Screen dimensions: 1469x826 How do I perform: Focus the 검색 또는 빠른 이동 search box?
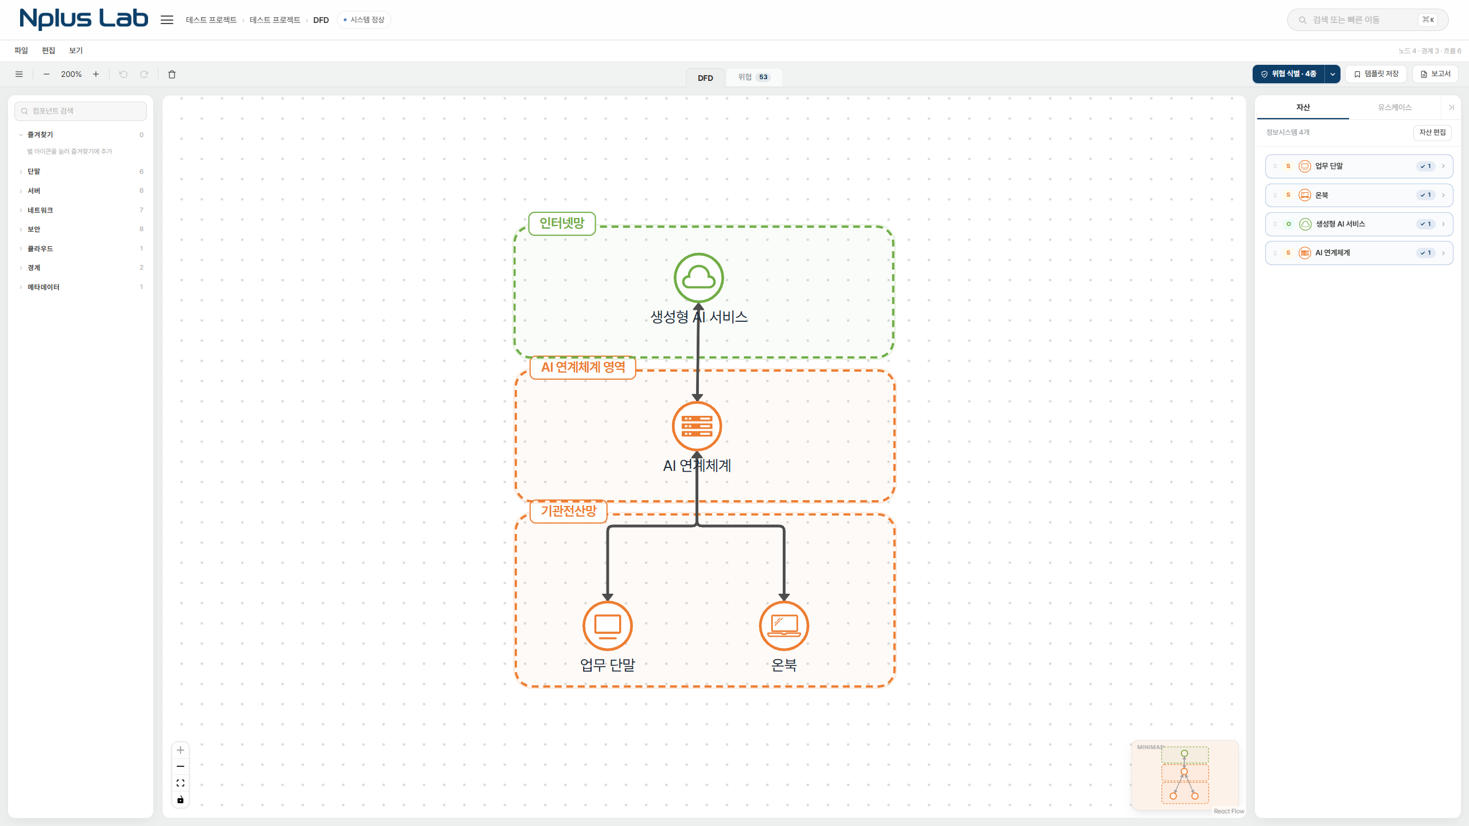point(1368,20)
